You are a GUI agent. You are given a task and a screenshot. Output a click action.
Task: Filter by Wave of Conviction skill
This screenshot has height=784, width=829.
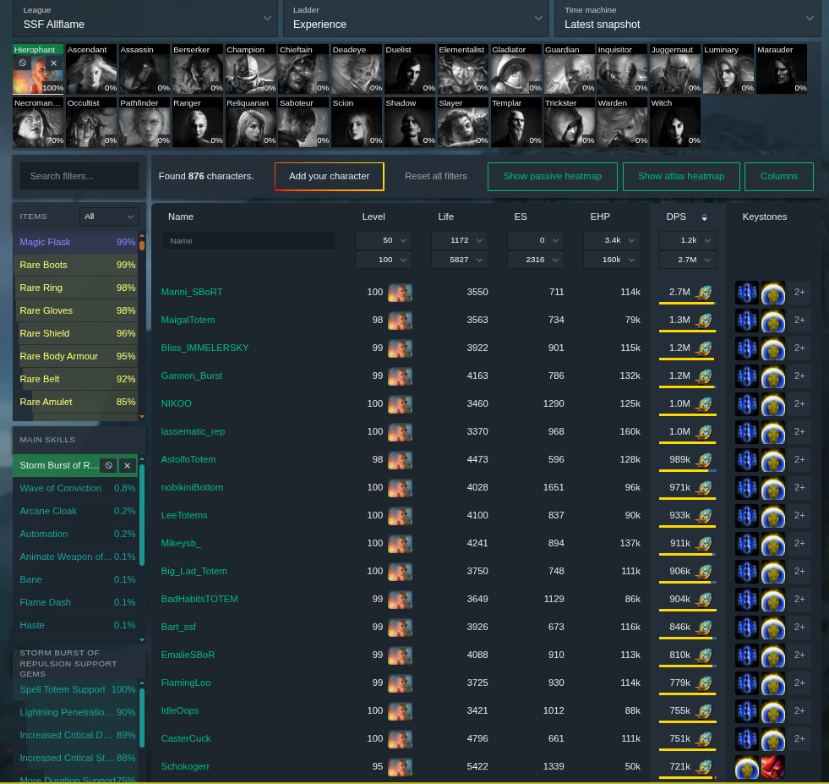point(75,488)
